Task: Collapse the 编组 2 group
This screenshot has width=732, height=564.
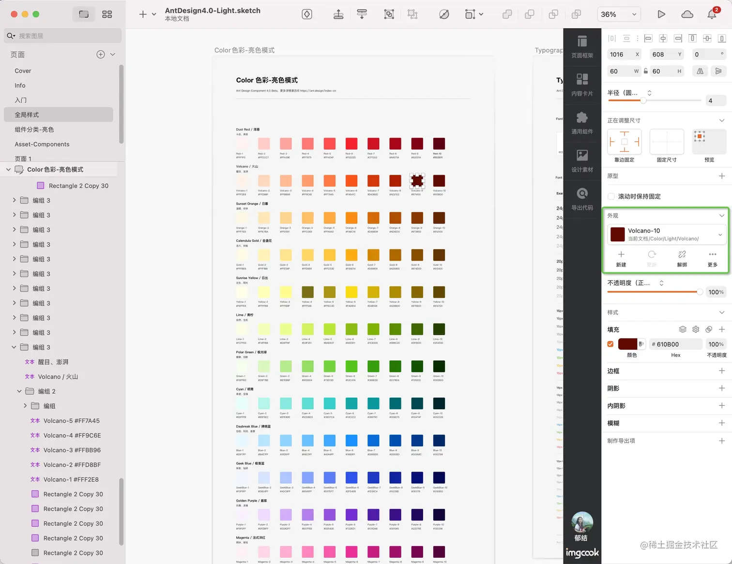Action: pos(19,391)
